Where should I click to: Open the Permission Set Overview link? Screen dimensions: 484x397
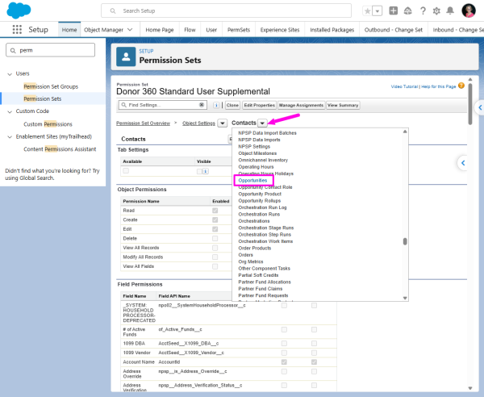pyautogui.click(x=144, y=123)
